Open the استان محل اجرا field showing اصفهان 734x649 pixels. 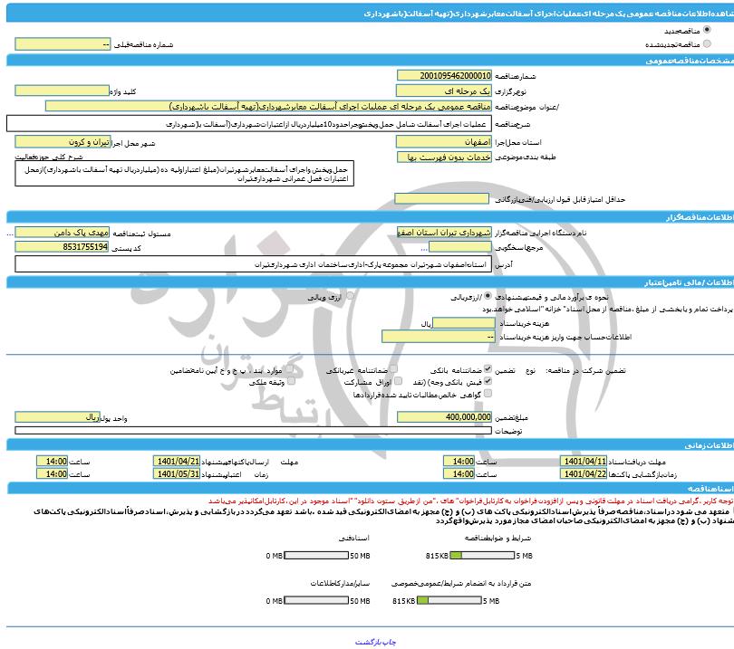click(444, 142)
